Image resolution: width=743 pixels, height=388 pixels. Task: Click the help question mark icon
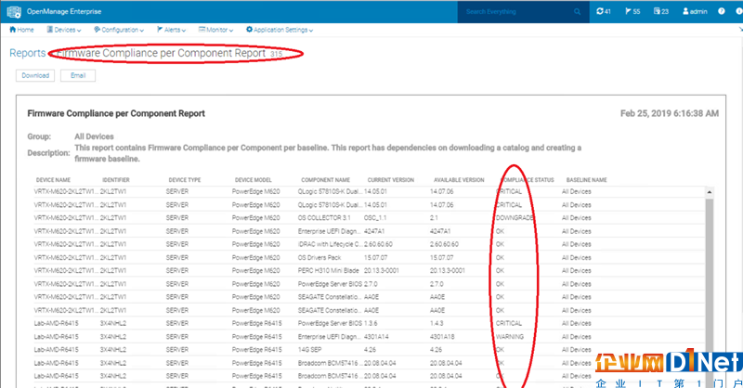[722, 11]
